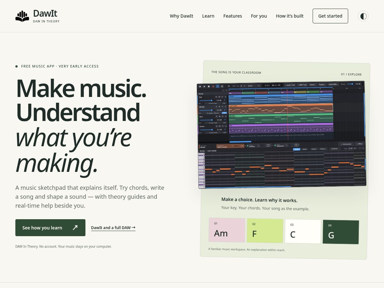
Task: Mute the Drums track with its M button
Action: (x=220, y=126)
